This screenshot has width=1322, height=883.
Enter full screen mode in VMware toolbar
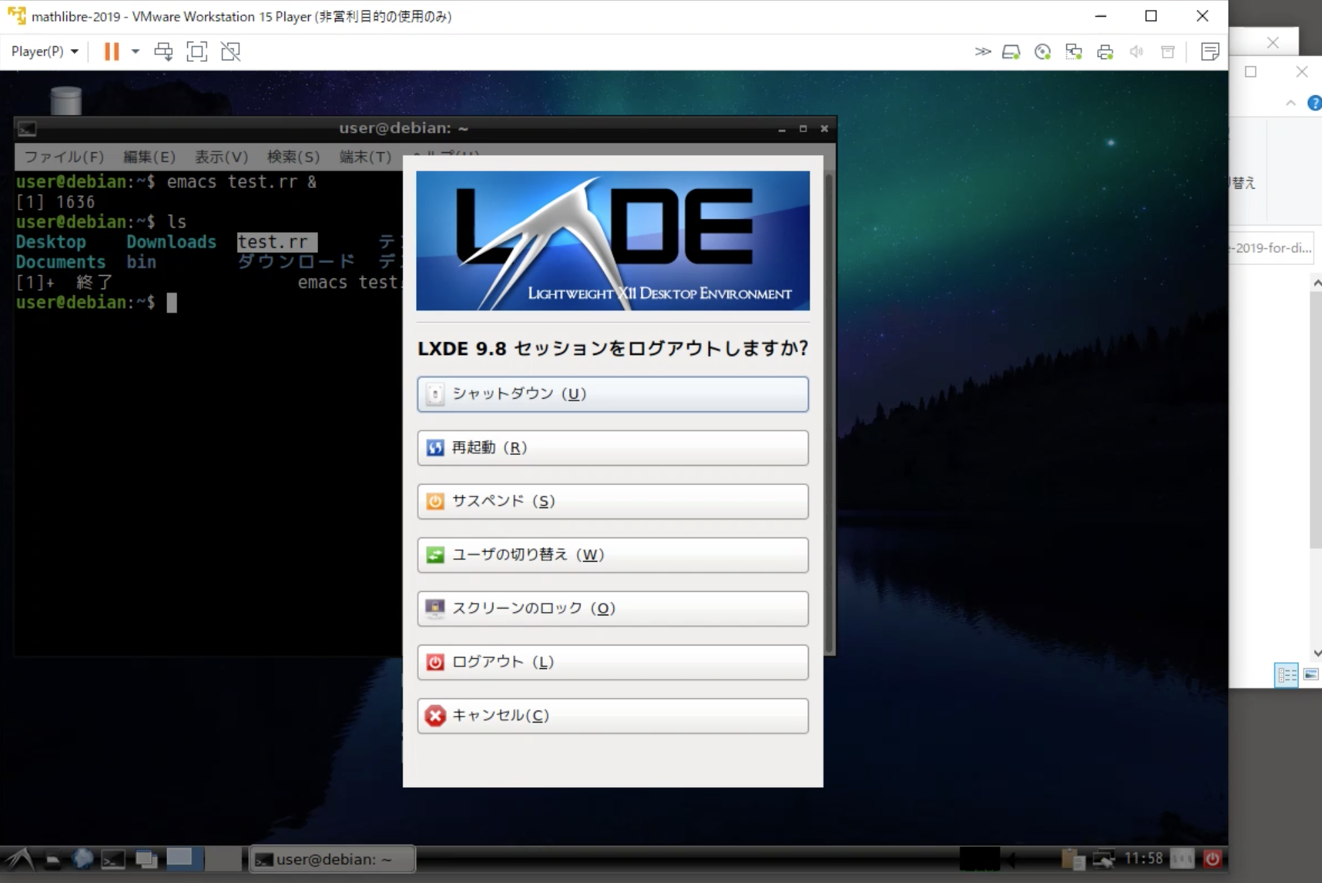(x=197, y=51)
